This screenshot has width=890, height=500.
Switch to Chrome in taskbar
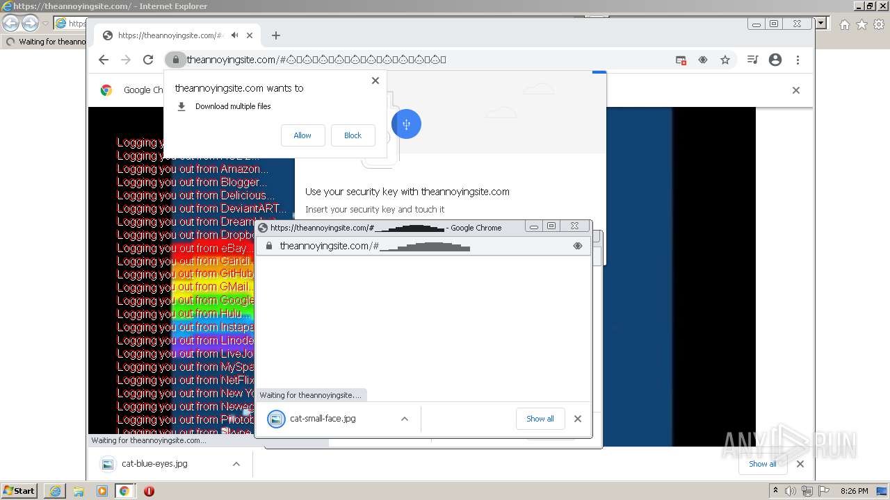124,491
